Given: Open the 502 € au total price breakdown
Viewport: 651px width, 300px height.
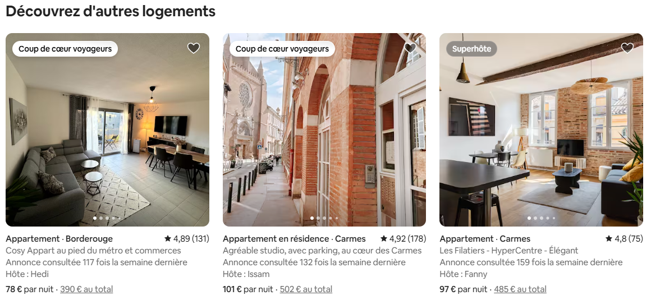Looking at the screenshot, I should point(306,289).
